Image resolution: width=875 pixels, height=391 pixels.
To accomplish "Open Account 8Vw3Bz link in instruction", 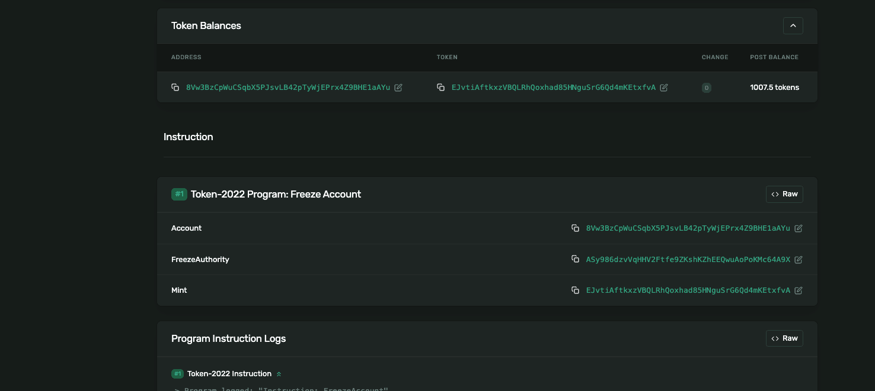I will (x=688, y=228).
